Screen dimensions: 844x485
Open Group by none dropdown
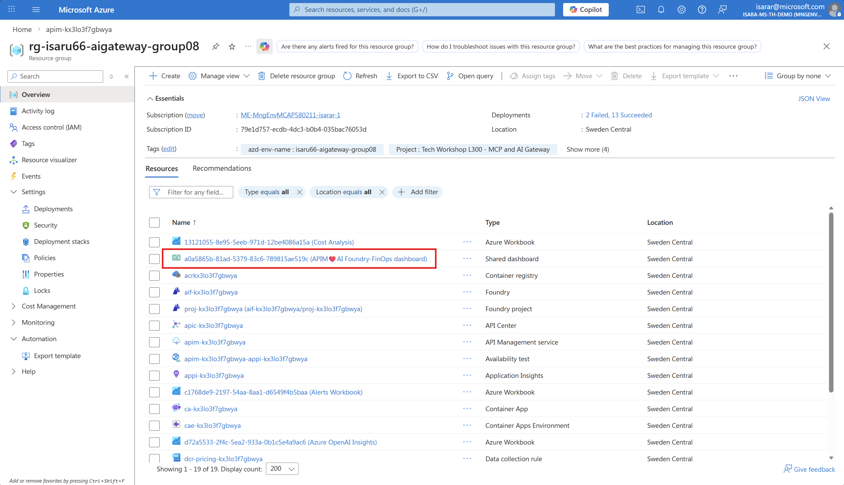[x=798, y=76]
